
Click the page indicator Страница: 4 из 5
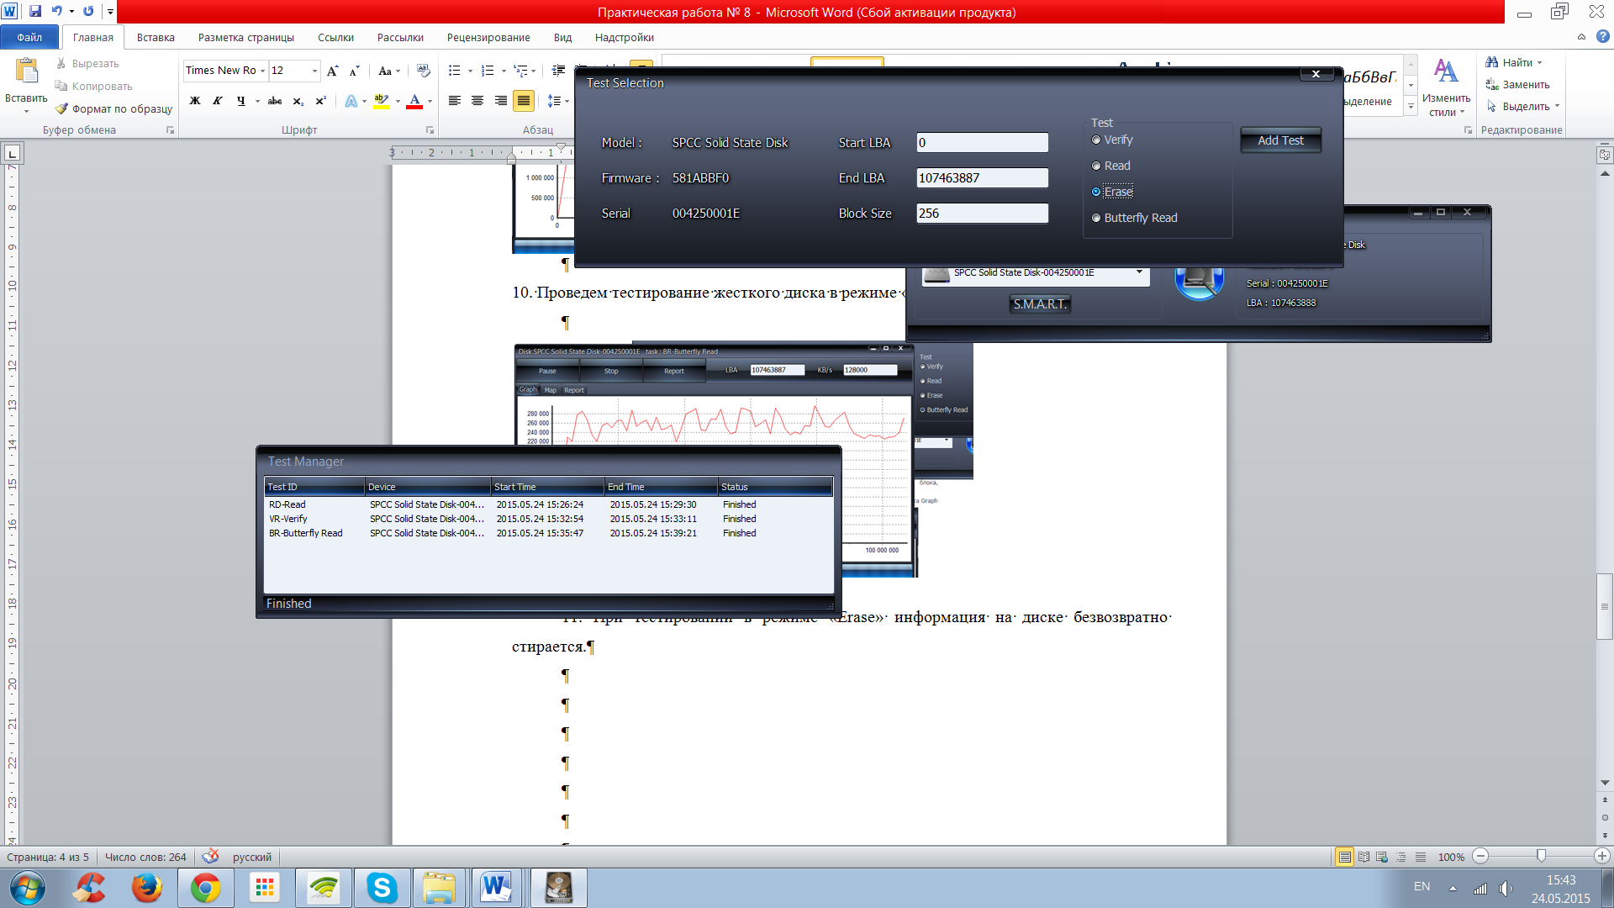tap(48, 857)
